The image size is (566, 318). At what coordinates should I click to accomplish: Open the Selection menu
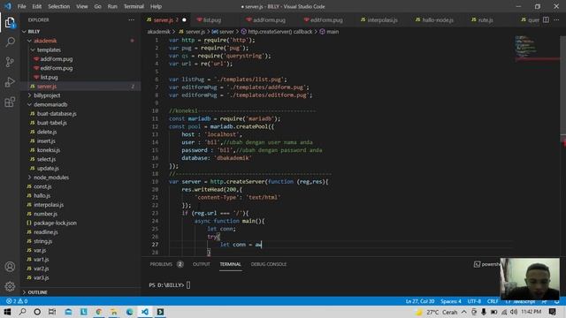(x=59, y=6)
